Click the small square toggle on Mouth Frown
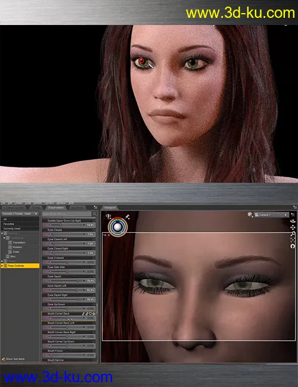 point(94,351)
